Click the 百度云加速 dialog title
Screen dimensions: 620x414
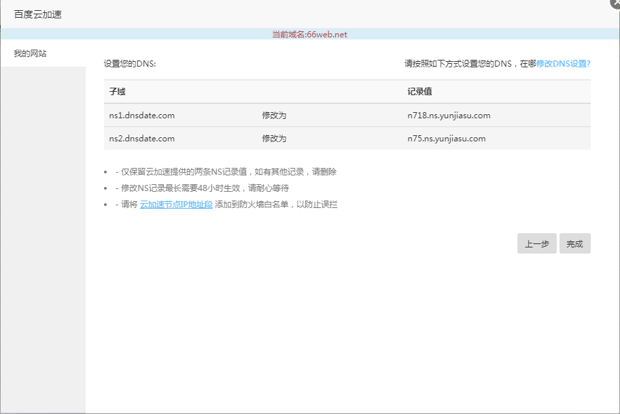[38, 15]
